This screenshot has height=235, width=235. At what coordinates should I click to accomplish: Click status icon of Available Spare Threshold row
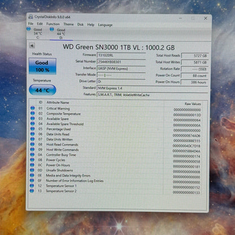33,124
